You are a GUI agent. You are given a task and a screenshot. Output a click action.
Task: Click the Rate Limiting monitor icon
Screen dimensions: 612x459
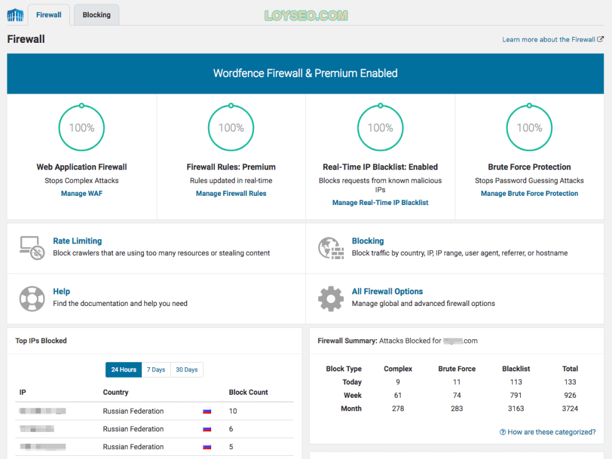(32, 248)
